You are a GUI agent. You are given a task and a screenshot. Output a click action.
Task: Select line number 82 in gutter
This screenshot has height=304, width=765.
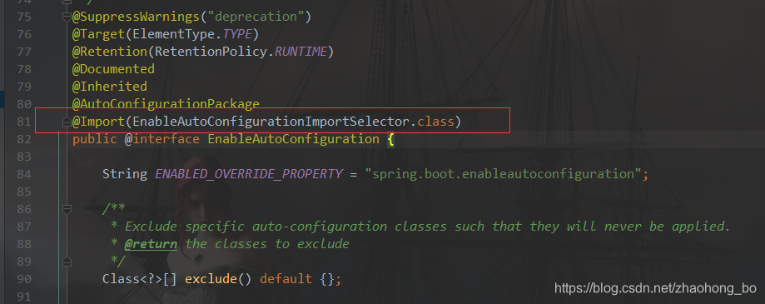coord(24,139)
